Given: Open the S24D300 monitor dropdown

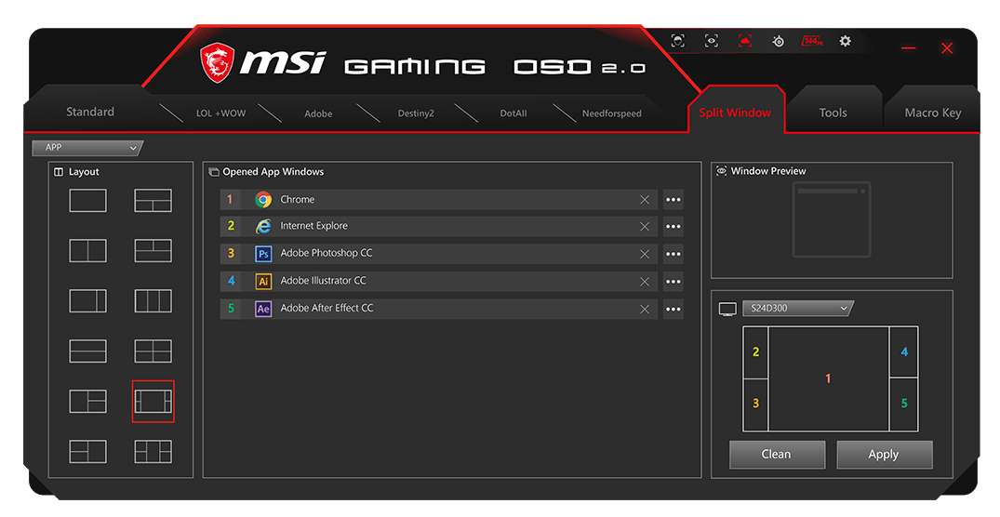Looking at the screenshot, I should 796,309.
